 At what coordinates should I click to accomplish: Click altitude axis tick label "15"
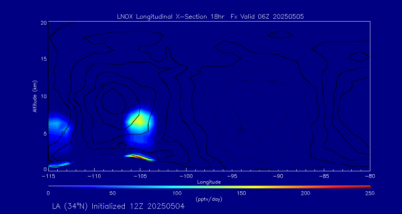(43, 59)
